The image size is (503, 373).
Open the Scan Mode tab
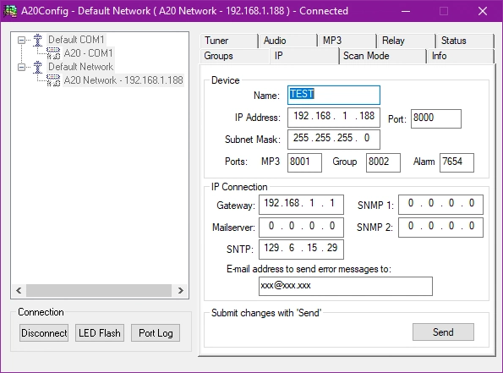coord(382,56)
